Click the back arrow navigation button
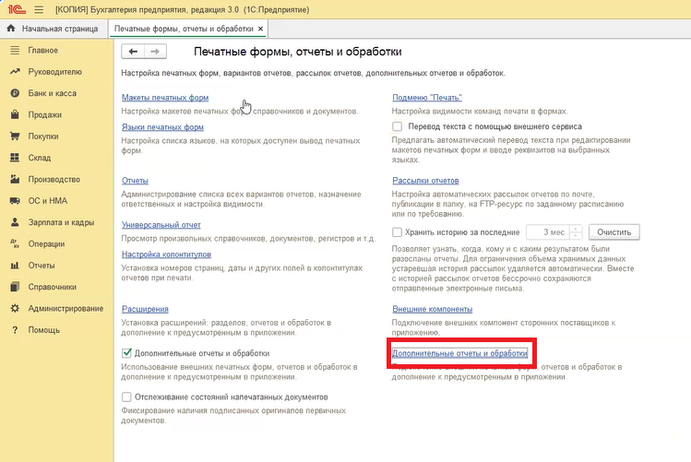Image resolution: width=691 pixels, height=462 pixels. pyautogui.click(x=134, y=52)
